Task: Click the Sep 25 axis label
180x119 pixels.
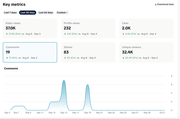Action: pos(123,113)
